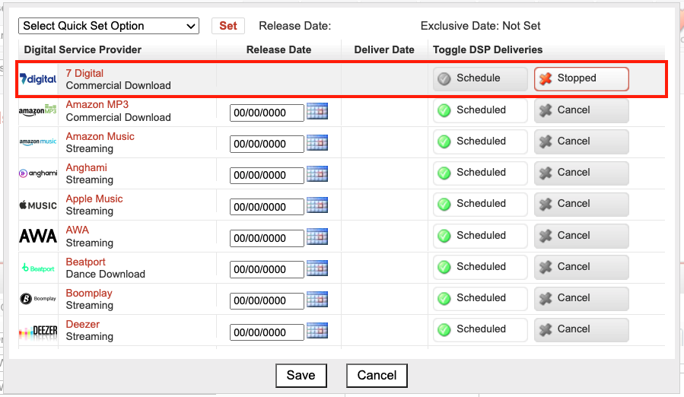This screenshot has width=684, height=397.
Task: Toggle Scheduled status for Amazon Music
Action: click(x=480, y=141)
